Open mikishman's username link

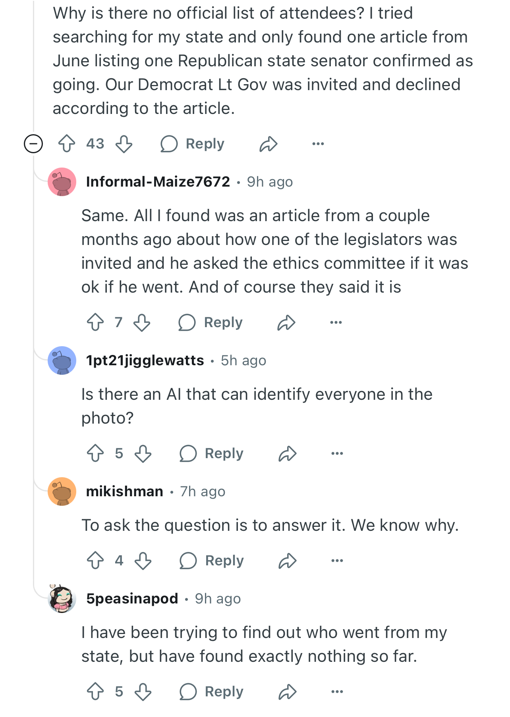125,491
